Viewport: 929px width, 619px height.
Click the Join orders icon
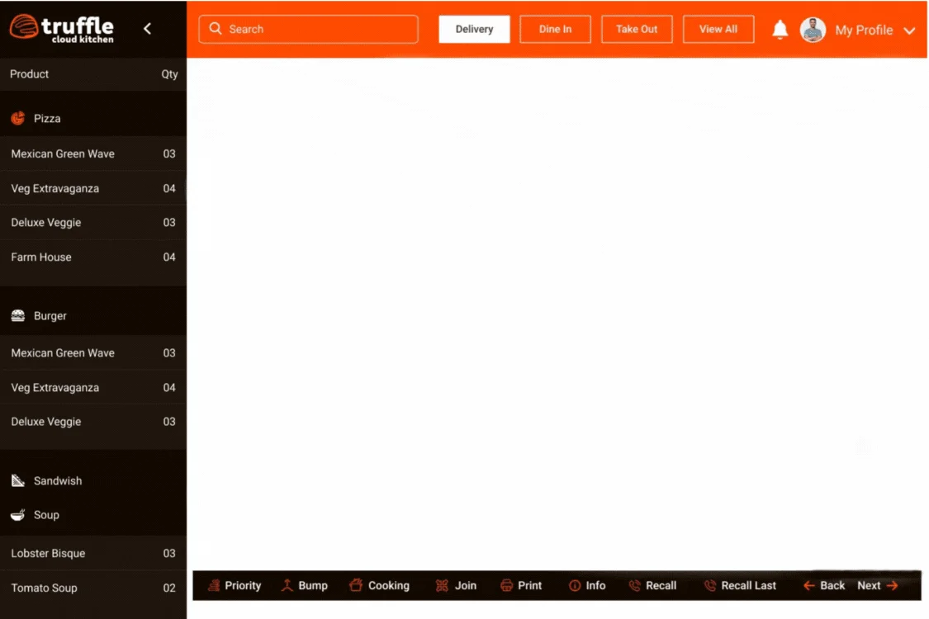pyautogui.click(x=442, y=586)
